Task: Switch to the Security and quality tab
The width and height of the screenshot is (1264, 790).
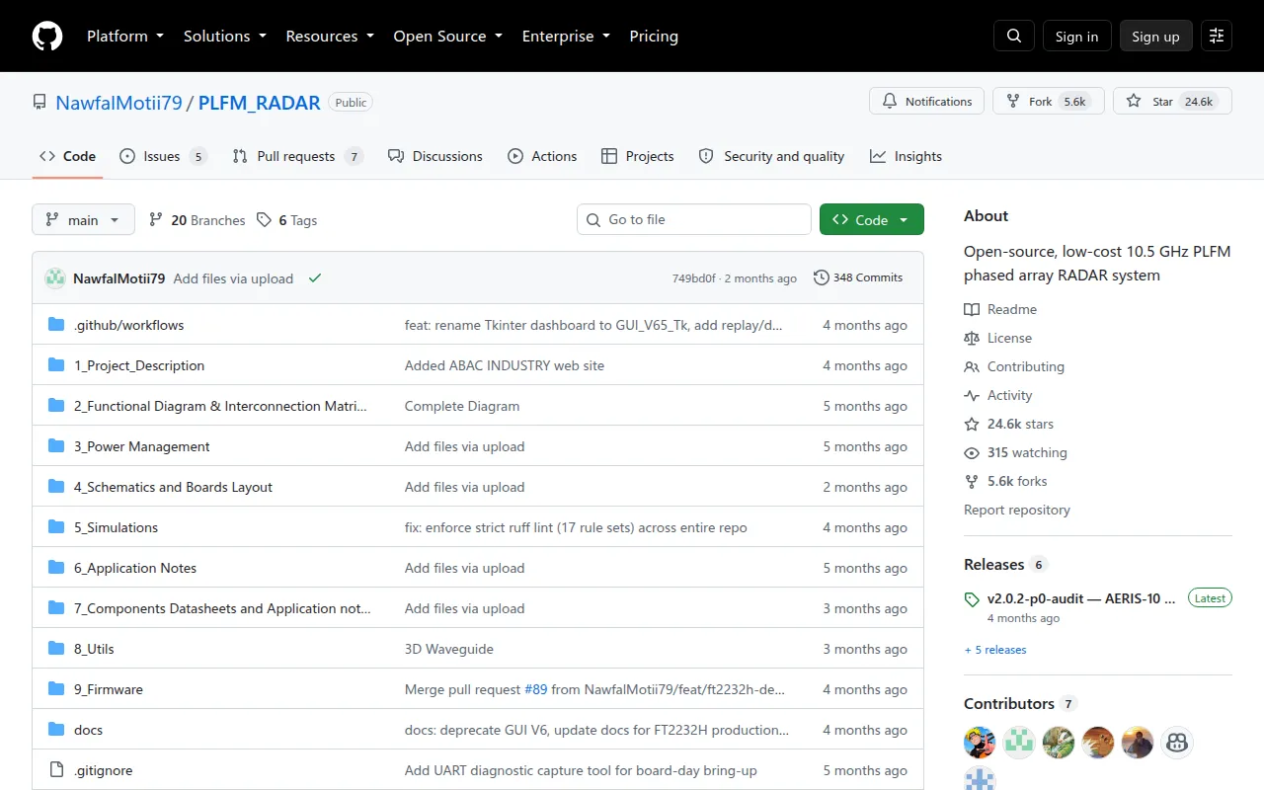Action: click(771, 156)
